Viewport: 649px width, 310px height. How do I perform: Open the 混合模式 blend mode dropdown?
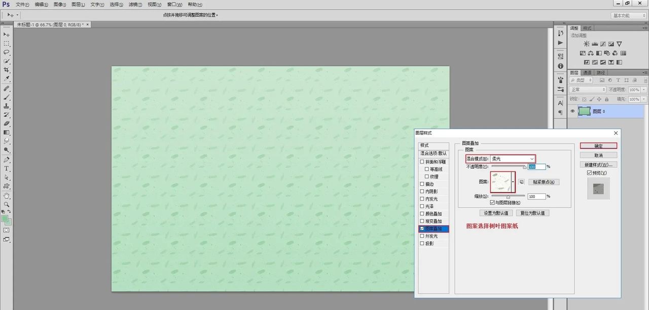[x=513, y=159]
